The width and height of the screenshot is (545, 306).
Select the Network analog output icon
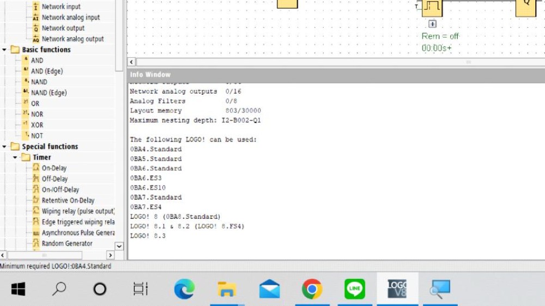[x=36, y=39]
